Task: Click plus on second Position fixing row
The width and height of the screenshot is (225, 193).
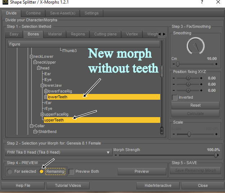Action: [x=201, y=84]
